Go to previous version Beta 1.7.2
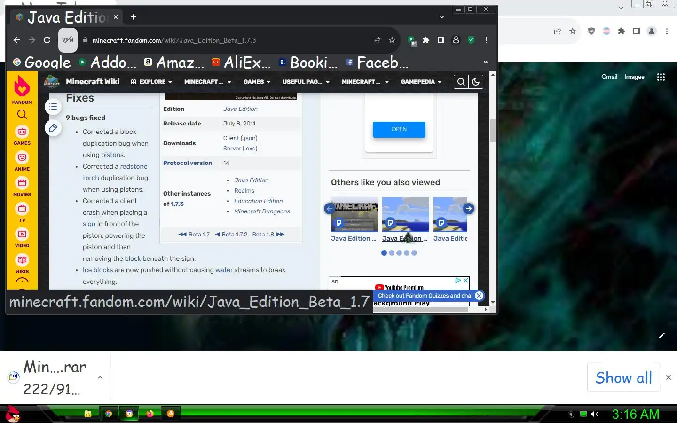This screenshot has height=423, width=677. [231, 235]
